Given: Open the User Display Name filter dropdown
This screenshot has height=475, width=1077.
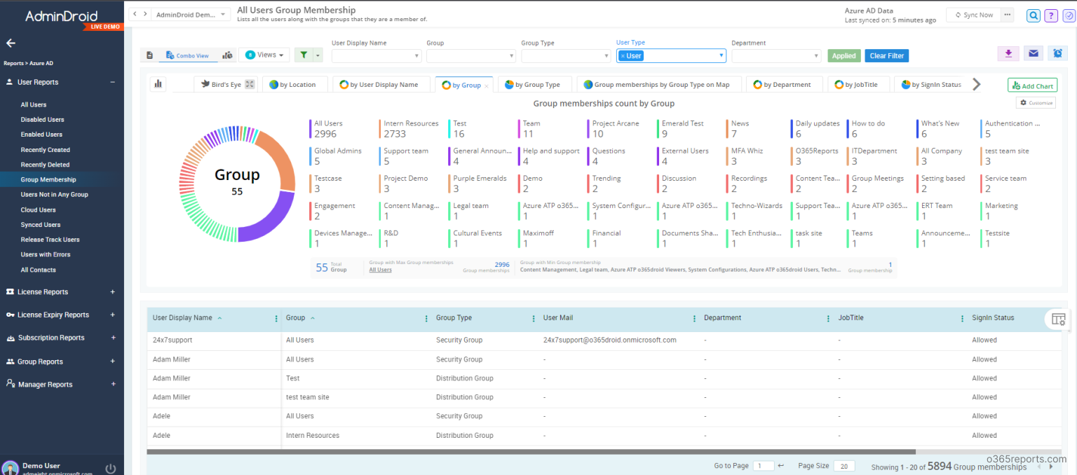Looking at the screenshot, I should [x=376, y=56].
